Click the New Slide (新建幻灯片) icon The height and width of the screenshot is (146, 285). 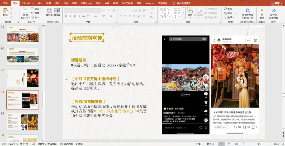tap(25, 10)
